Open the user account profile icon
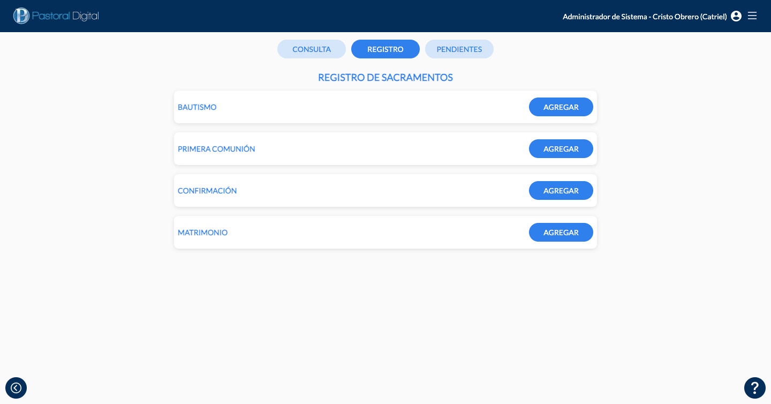The height and width of the screenshot is (404, 771). pyautogui.click(x=736, y=16)
